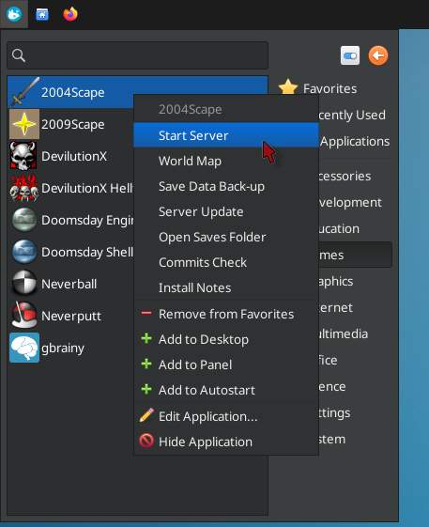Select Add to Panel

pos(226,364)
